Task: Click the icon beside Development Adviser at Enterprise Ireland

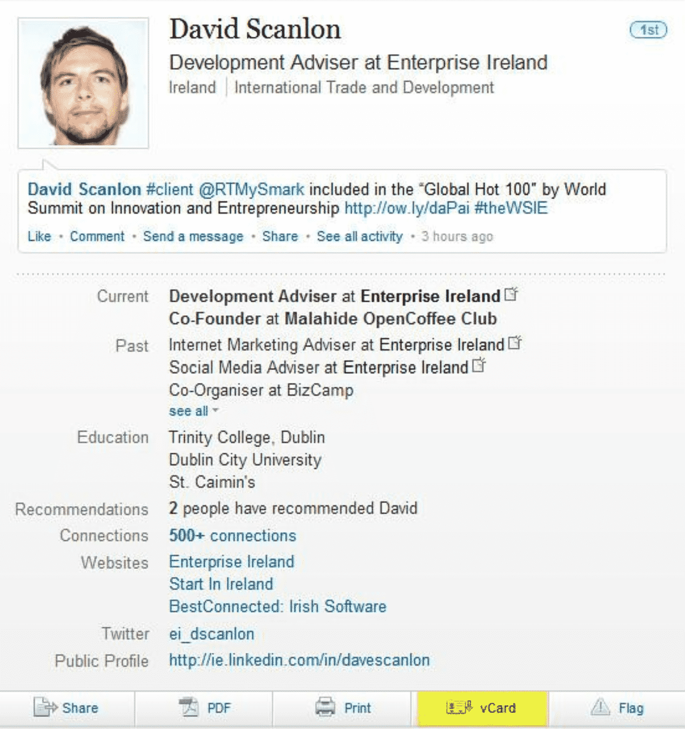Action: tap(511, 295)
